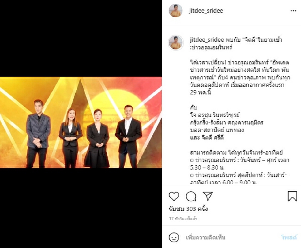Viewport: 301px width, 248px height.
Task: Open comments via speech bubble icon
Action: tap(191, 196)
